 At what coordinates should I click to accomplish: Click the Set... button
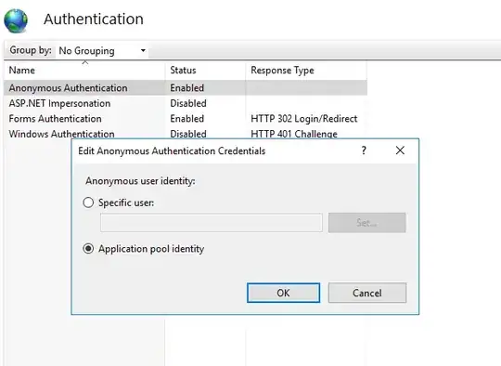(x=367, y=223)
